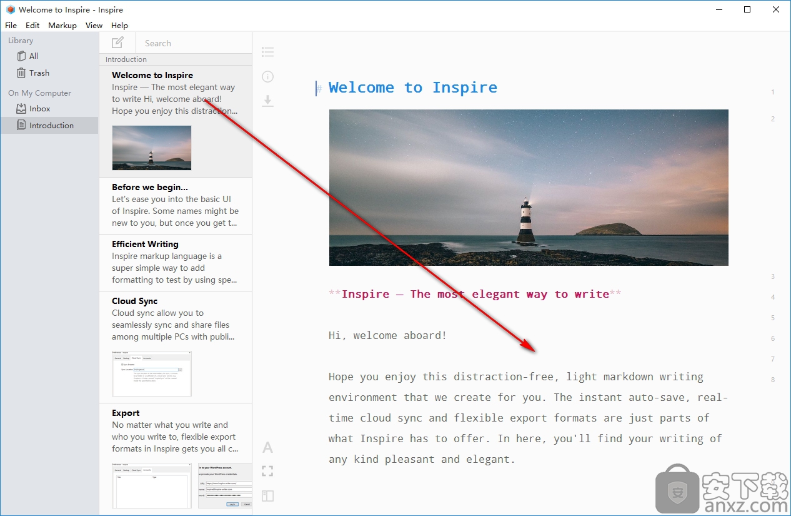The image size is (791, 516).
Task: Click the Inbox tray icon
Action: tap(21, 108)
